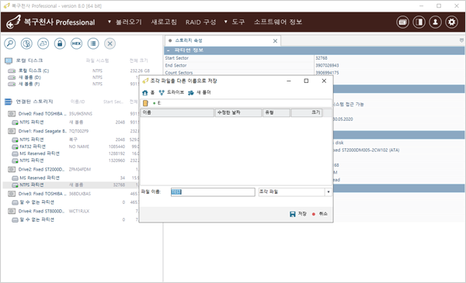Click the Start Sec.. column header
This screenshot has width=466, height=283.
(113, 102)
